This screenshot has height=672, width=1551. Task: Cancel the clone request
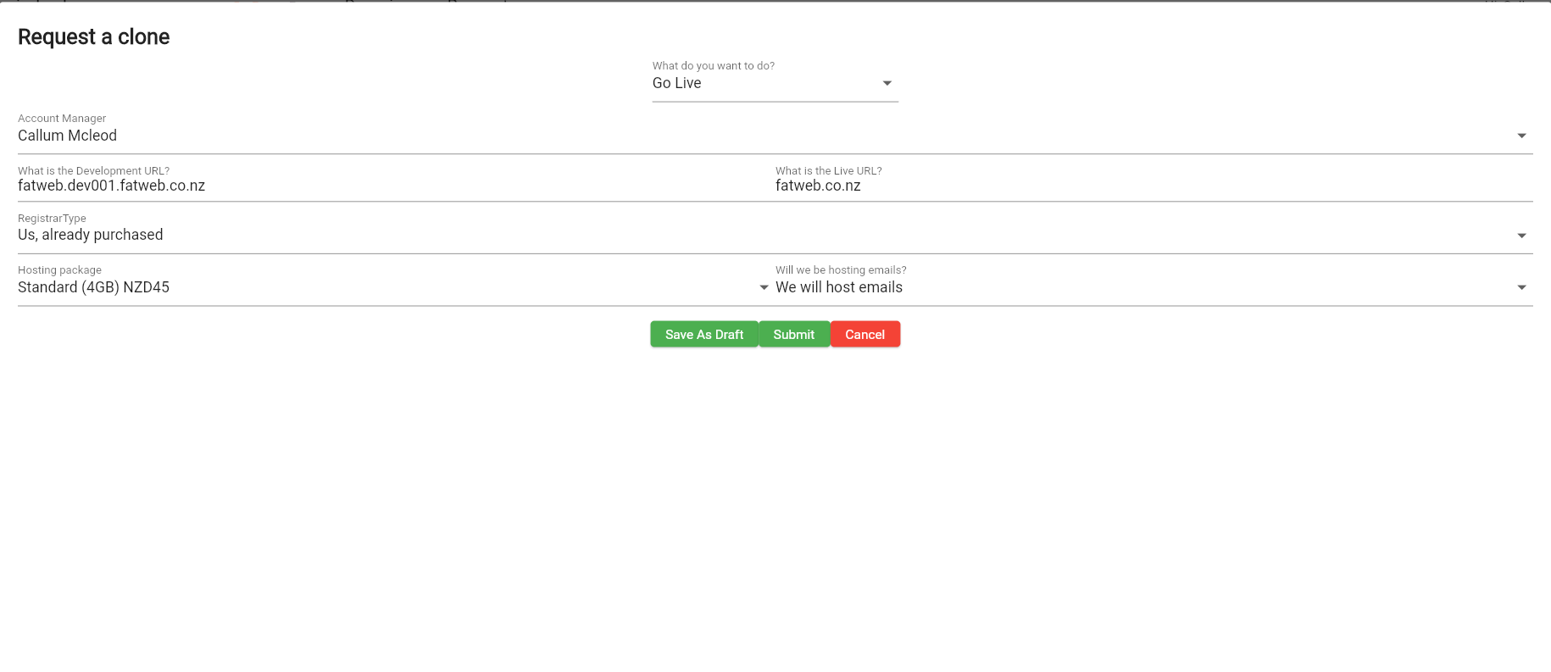(x=864, y=335)
